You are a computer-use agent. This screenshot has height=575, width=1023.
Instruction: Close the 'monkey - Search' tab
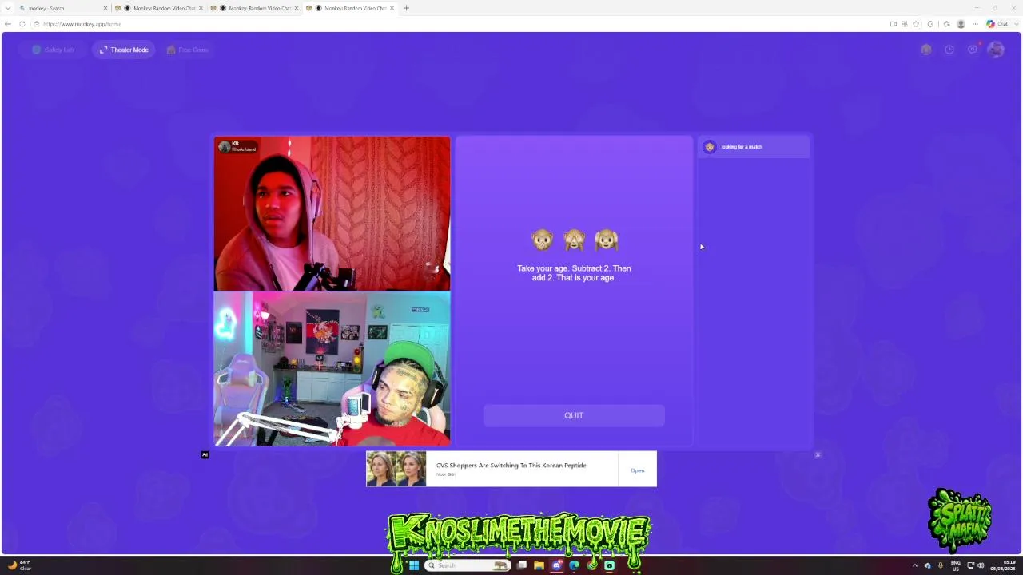105,8
